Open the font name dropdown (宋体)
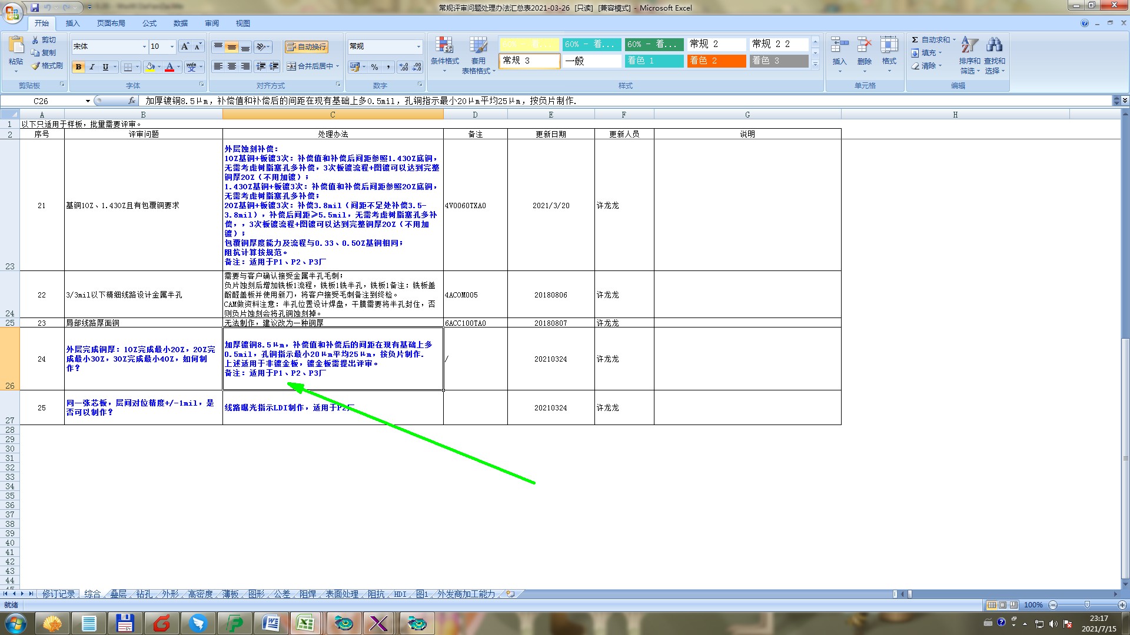The height and width of the screenshot is (635, 1130). click(144, 46)
